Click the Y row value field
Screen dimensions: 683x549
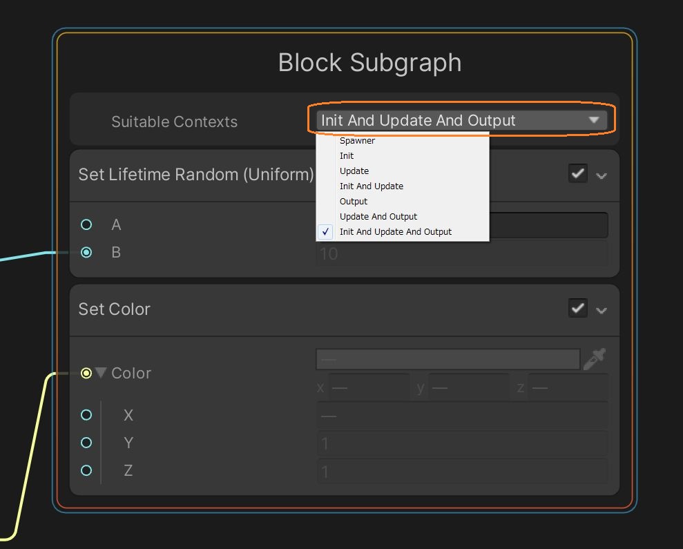click(x=462, y=444)
